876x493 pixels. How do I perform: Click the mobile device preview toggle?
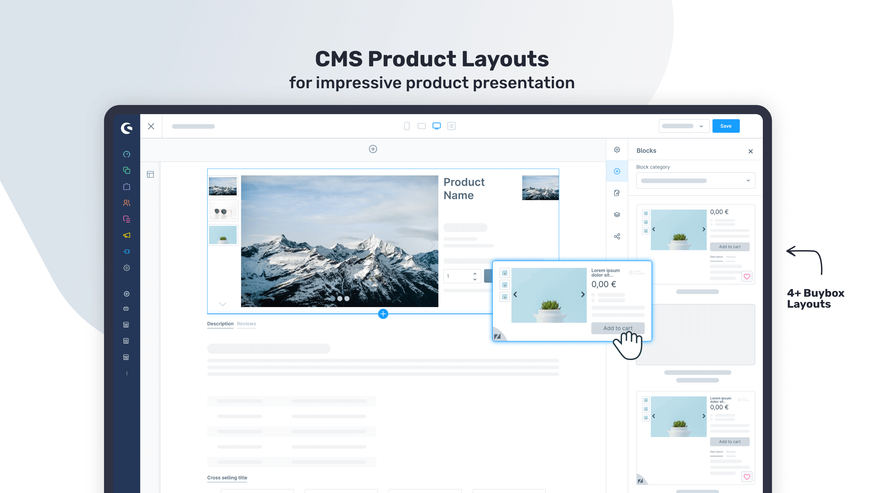407,126
